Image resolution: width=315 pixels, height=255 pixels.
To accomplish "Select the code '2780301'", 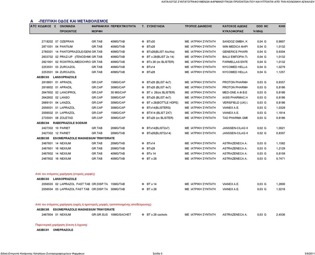I will (x=47, y=52).
